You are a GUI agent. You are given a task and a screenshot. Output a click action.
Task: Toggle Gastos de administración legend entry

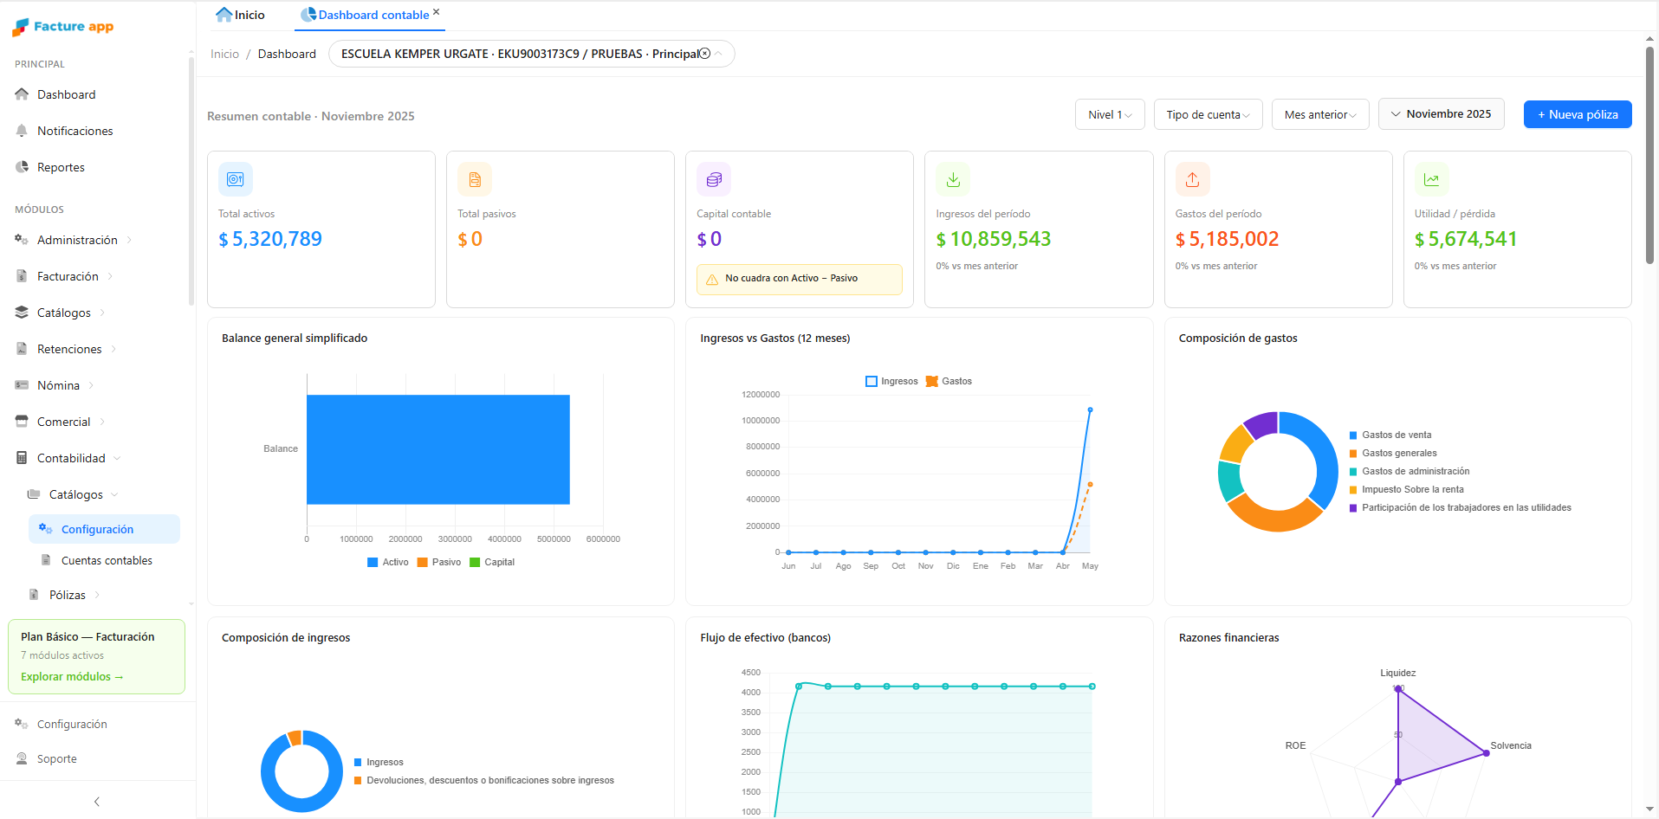(x=1410, y=471)
